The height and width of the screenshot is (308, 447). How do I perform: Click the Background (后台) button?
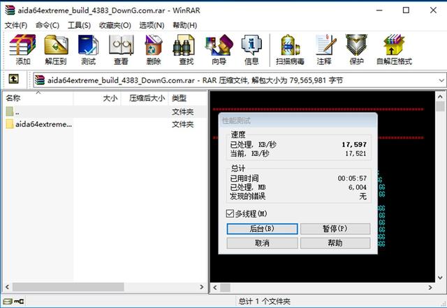tap(263, 229)
